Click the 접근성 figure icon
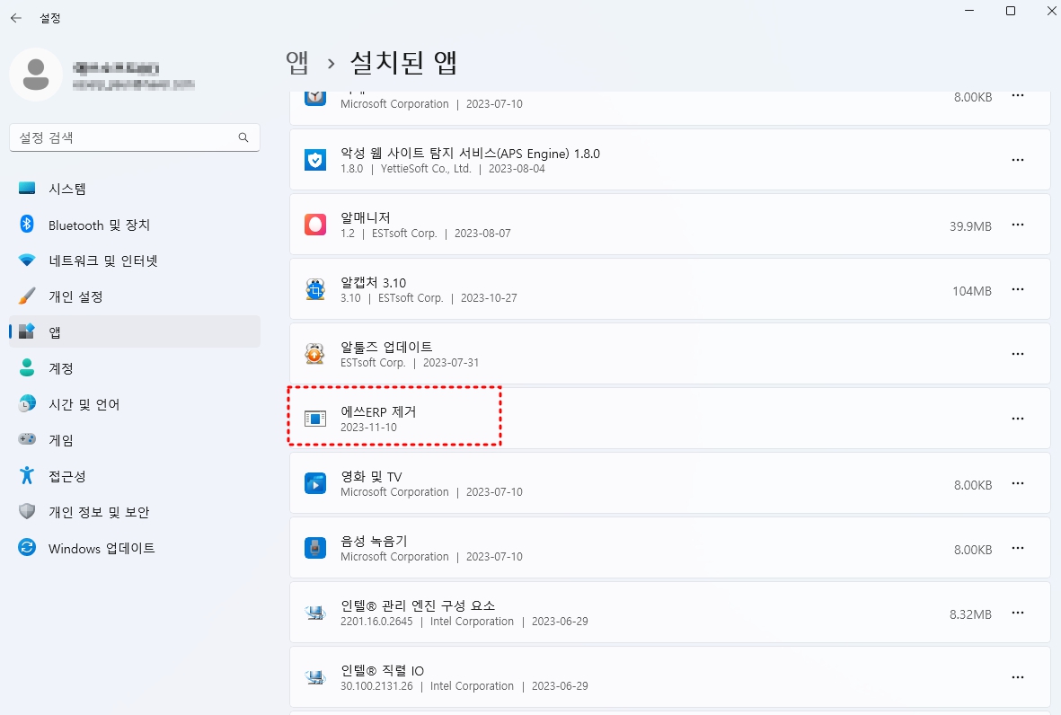This screenshot has width=1061, height=715. point(27,475)
